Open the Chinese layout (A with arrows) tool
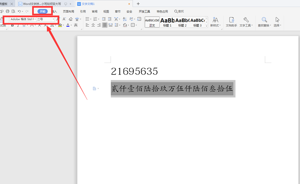The width and height of the screenshot is (300, 184). click(x=116, y=19)
